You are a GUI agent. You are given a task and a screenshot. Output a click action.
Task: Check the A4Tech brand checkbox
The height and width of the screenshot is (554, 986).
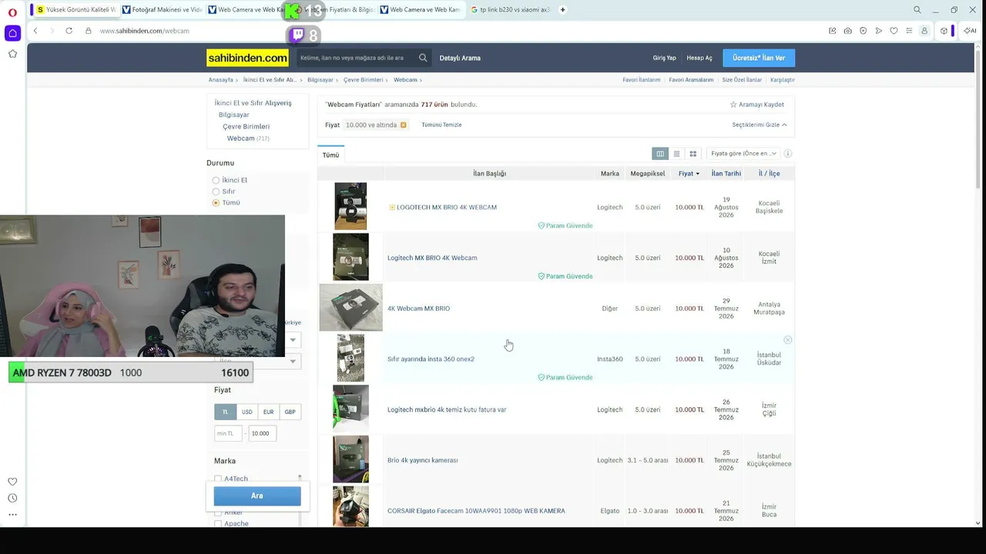(218, 479)
